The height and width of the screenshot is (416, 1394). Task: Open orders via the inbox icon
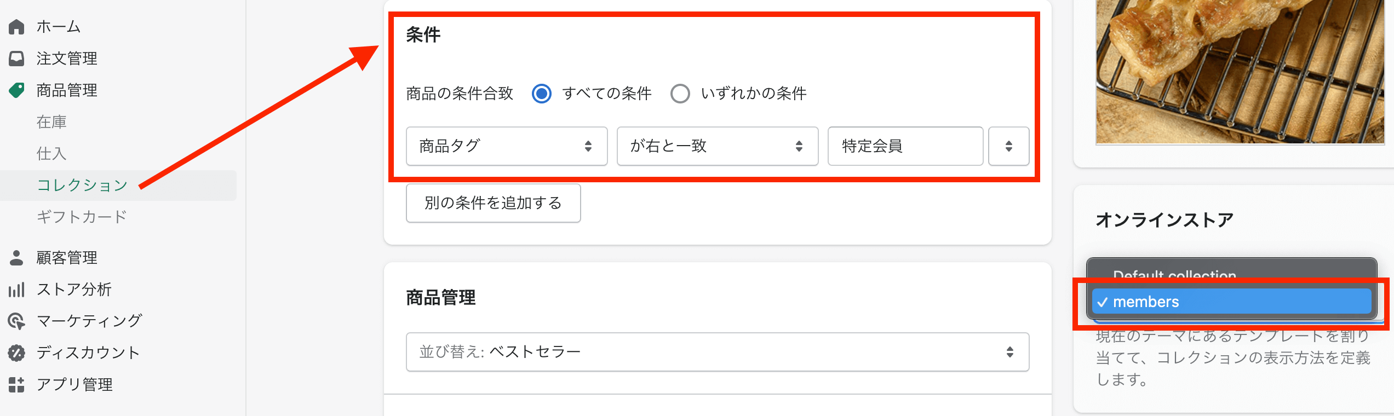point(16,59)
